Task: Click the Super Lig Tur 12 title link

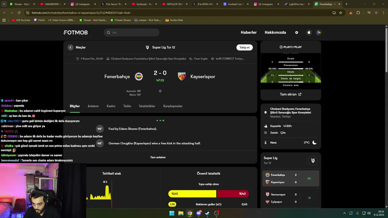Action: coord(163,47)
